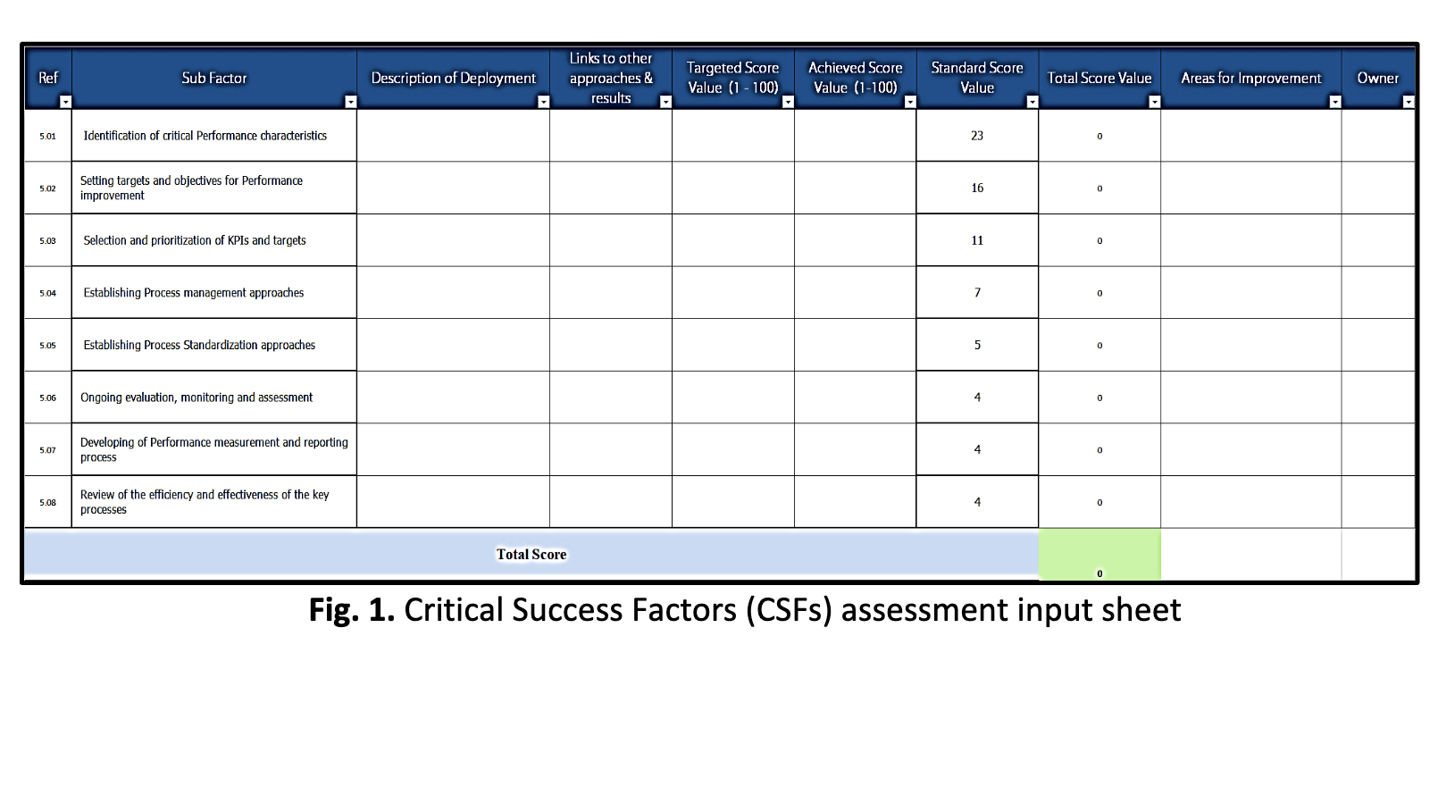Expand the Areas for Improvement filter arrow

pyautogui.click(x=1335, y=102)
